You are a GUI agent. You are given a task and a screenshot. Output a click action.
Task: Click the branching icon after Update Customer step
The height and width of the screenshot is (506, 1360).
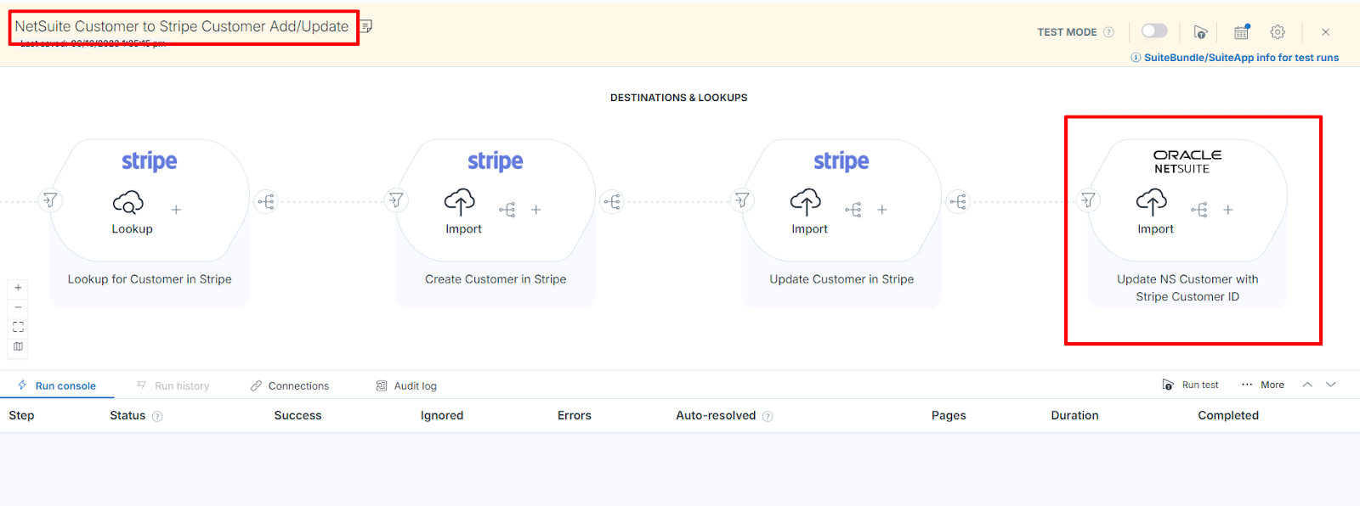click(x=958, y=201)
